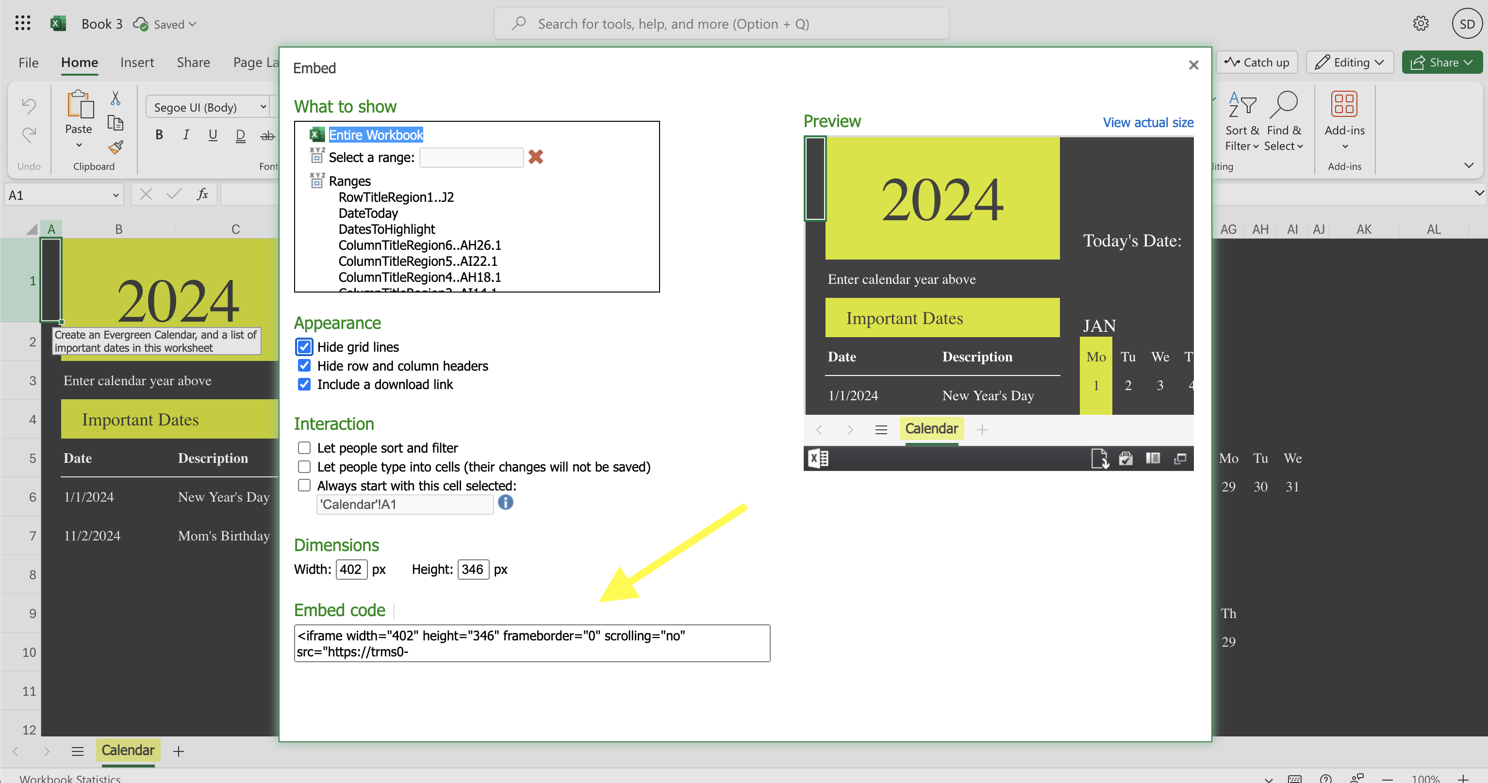Image resolution: width=1488 pixels, height=783 pixels.
Task: Click the Add-ins grid icon in the ribbon
Action: point(1344,104)
